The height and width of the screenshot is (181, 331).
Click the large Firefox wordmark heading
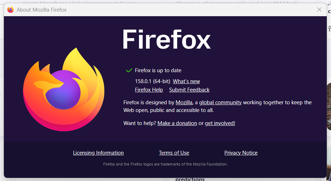(x=167, y=39)
